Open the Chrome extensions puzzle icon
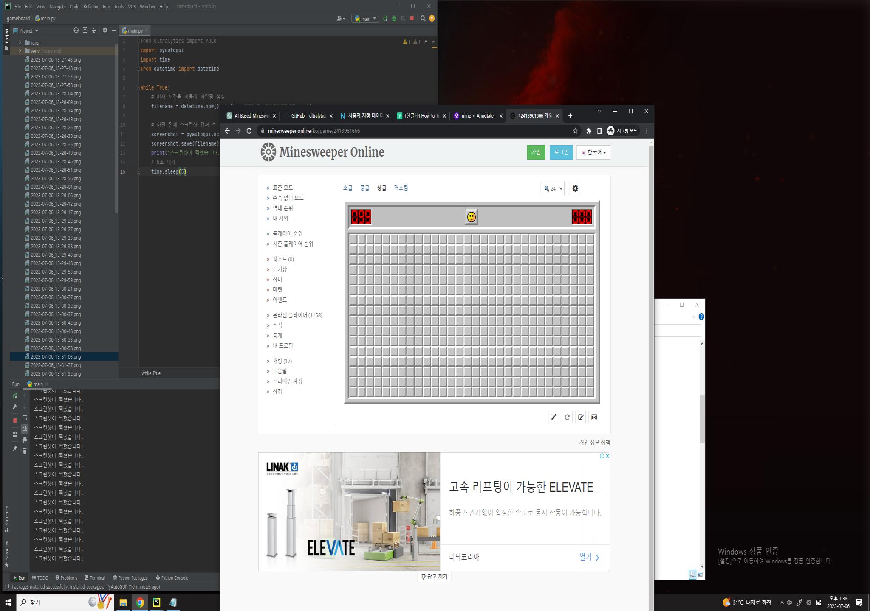870x611 pixels. (589, 131)
